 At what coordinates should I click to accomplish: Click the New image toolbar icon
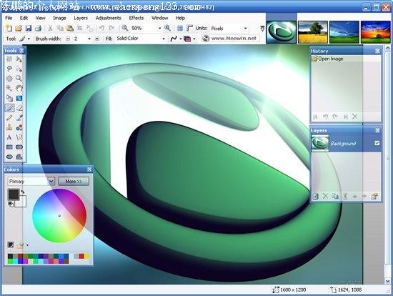[x=9, y=28]
